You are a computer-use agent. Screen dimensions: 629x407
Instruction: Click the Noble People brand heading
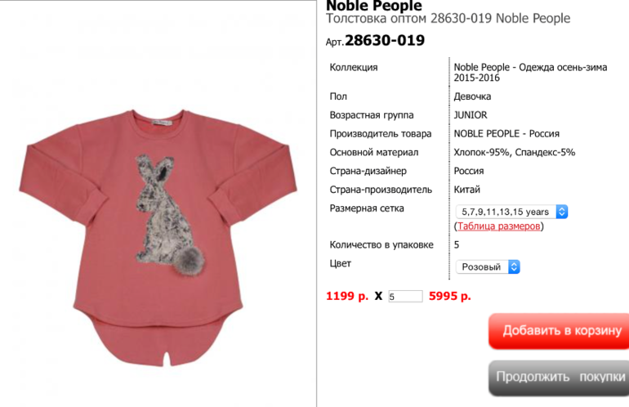[x=374, y=6]
